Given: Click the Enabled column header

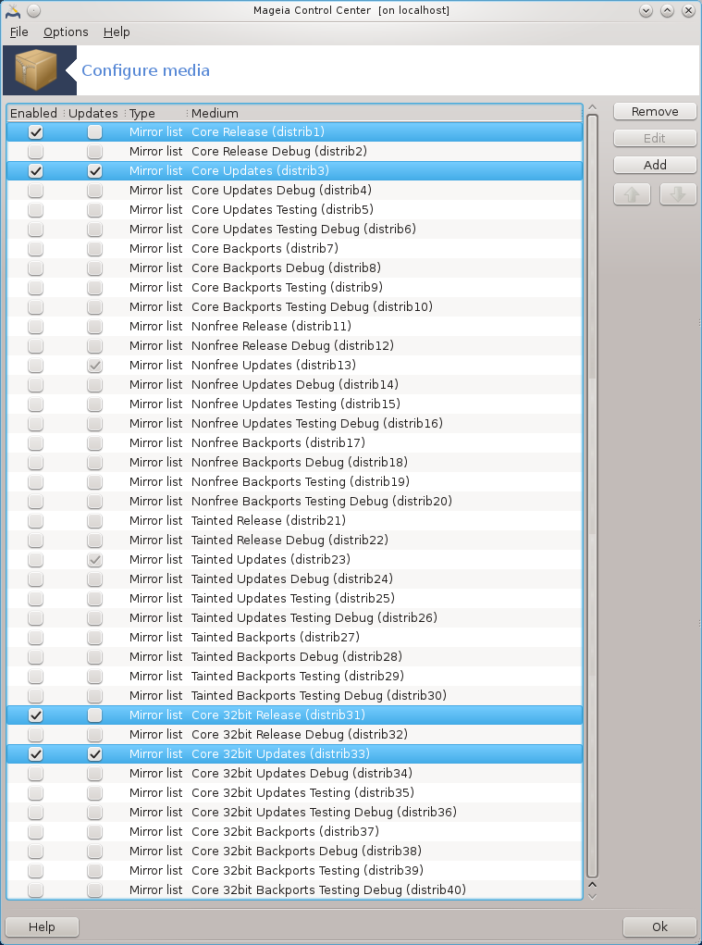Looking at the screenshot, I should 34,113.
